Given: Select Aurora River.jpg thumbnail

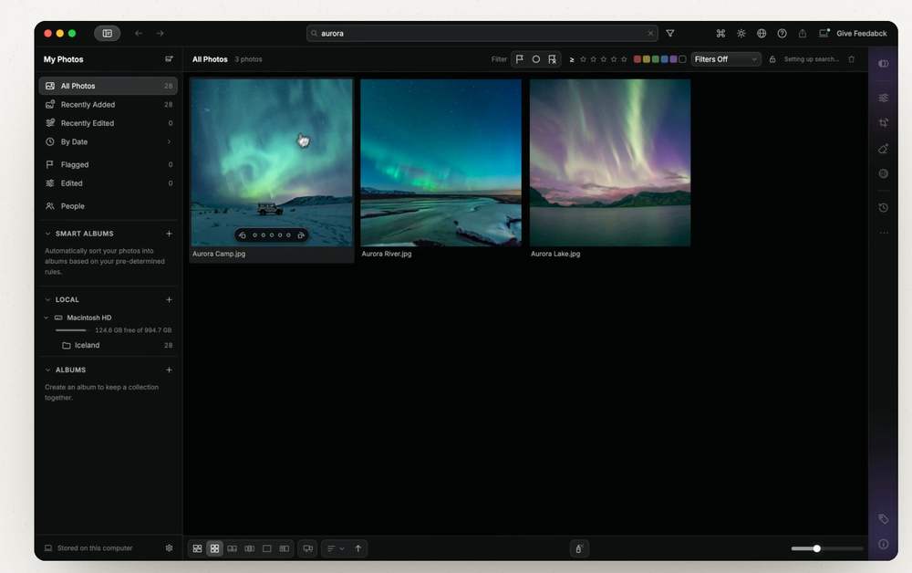Looking at the screenshot, I should tap(440, 163).
